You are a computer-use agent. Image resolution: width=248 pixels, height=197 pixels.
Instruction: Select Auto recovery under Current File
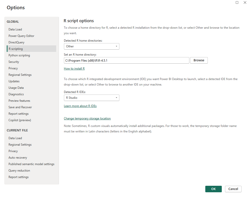click(18, 158)
